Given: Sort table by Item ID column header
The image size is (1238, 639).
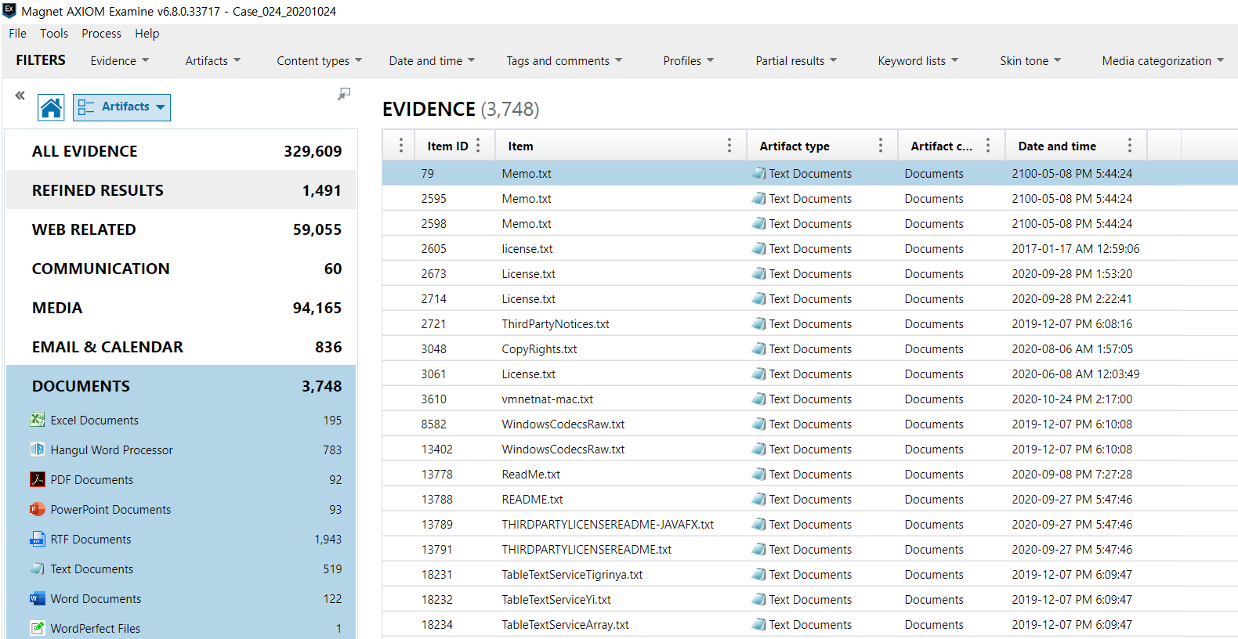Looking at the screenshot, I should pos(447,146).
